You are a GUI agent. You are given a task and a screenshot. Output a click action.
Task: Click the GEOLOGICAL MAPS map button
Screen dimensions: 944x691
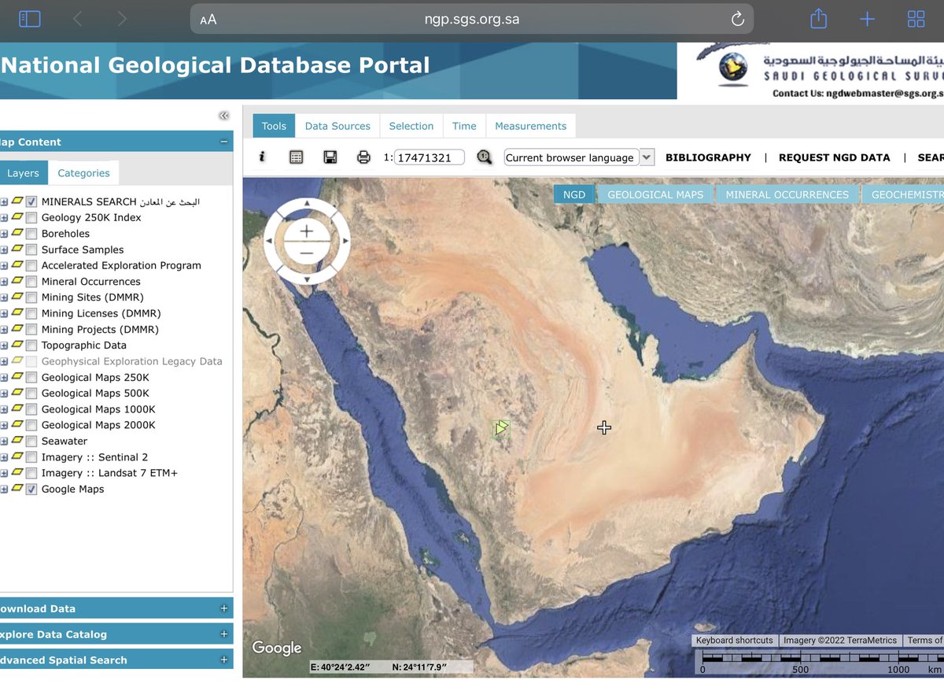pyautogui.click(x=655, y=194)
